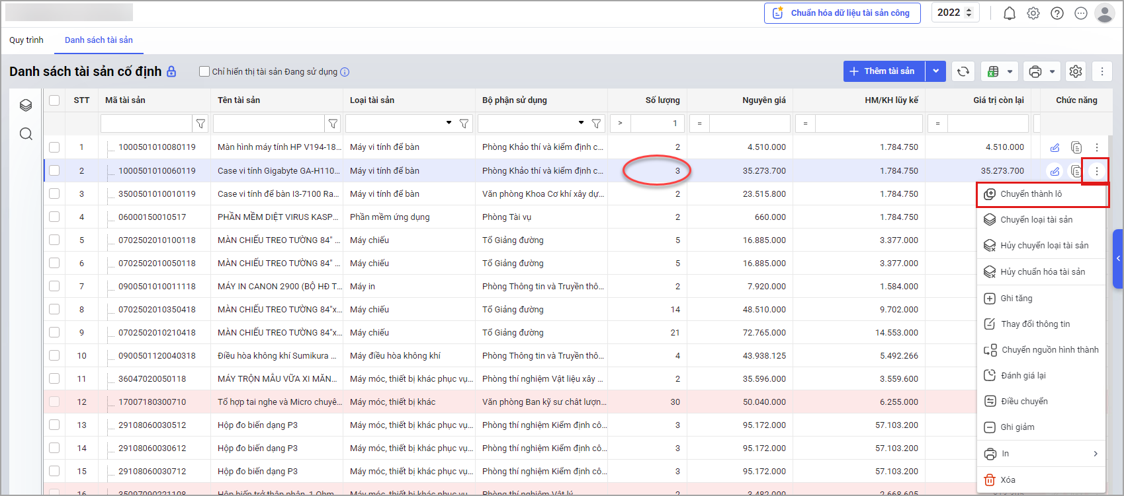The width and height of the screenshot is (1124, 496).
Task: Open the Loại tài sản filter dropdown
Action: pos(449,123)
